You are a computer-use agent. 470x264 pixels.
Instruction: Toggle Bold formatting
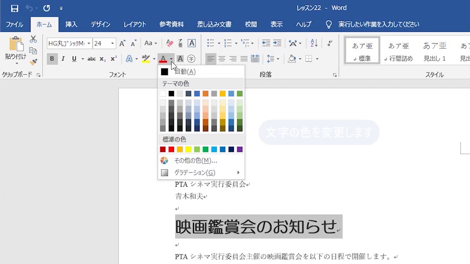tap(52, 59)
